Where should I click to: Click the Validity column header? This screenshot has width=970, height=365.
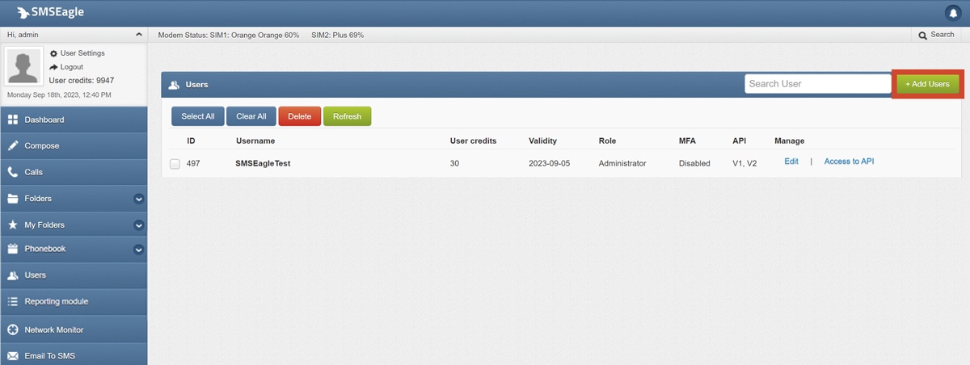(x=542, y=141)
